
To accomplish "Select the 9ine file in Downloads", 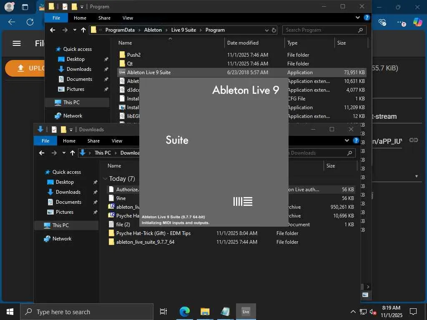I will [x=121, y=198].
